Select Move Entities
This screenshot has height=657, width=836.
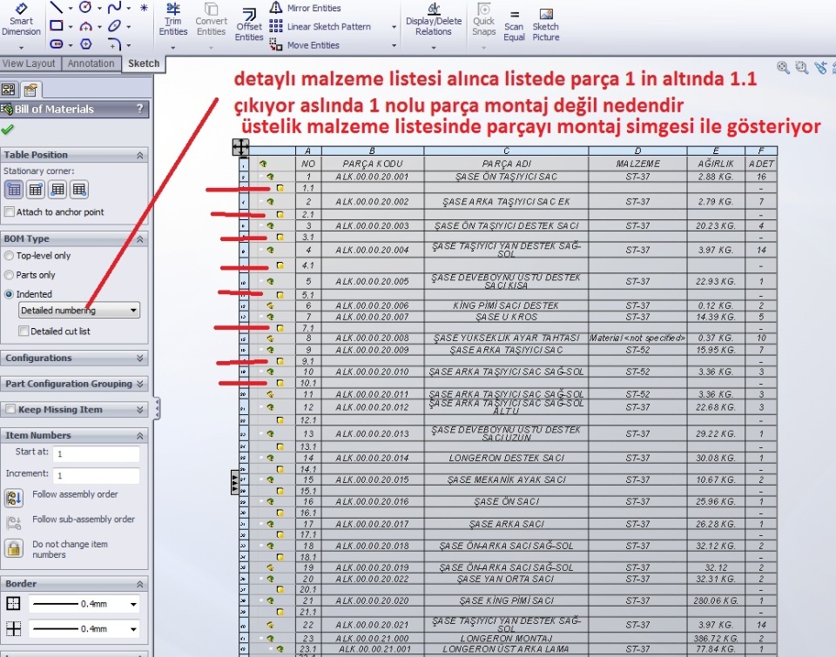coord(305,45)
